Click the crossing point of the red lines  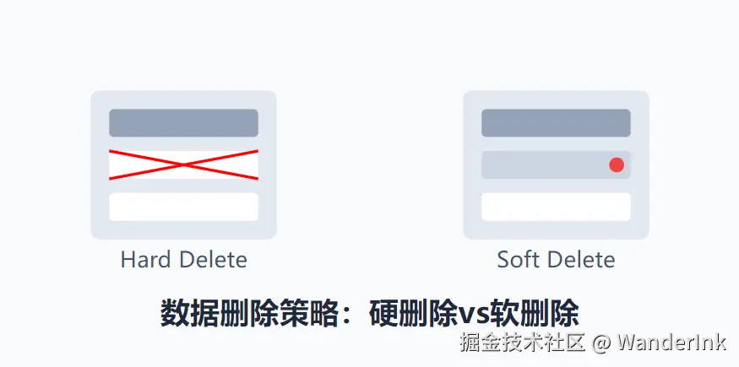pos(183,165)
